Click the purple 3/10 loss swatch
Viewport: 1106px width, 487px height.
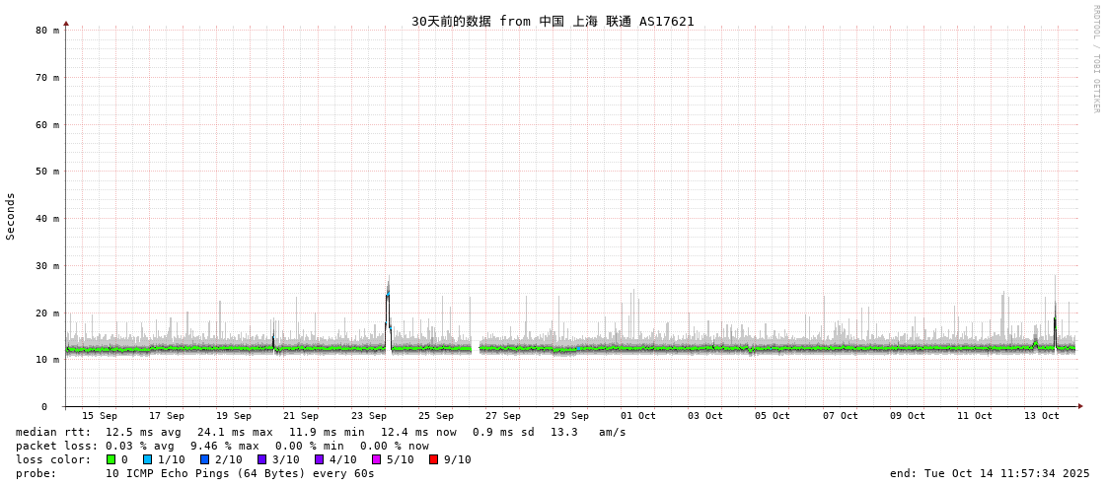(x=261, y=459)
